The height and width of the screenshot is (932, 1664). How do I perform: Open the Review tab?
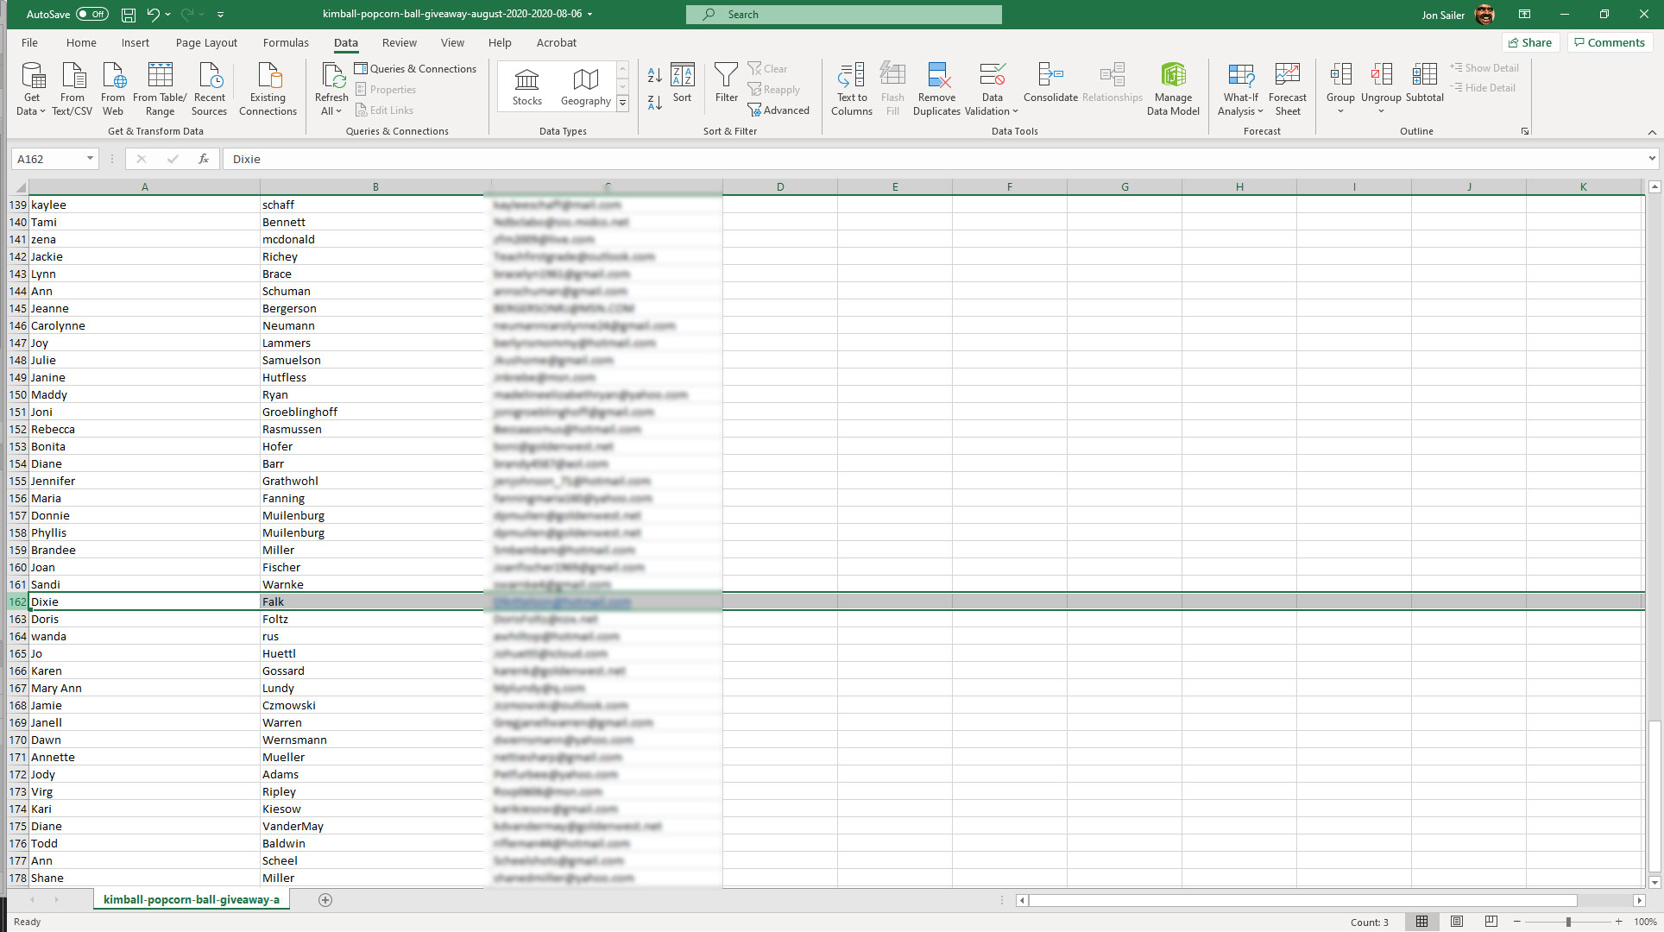pyautogui.click(x=399, y=42)
